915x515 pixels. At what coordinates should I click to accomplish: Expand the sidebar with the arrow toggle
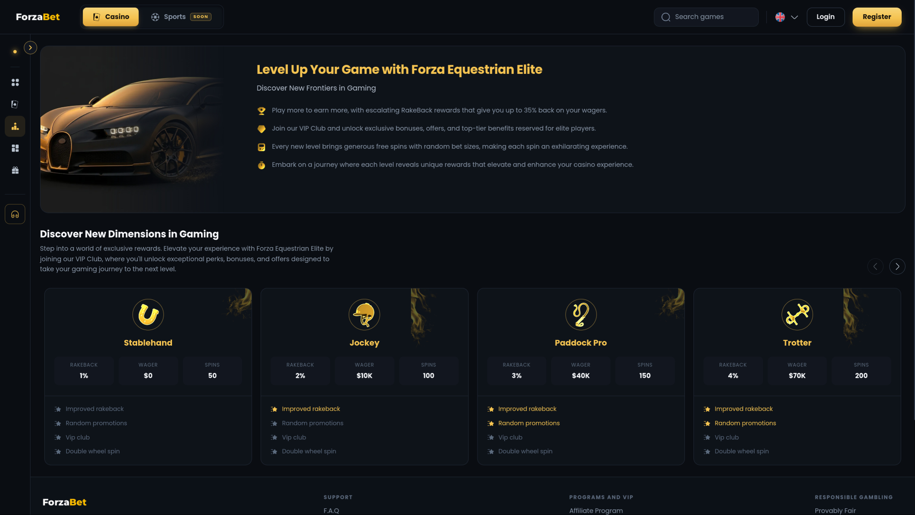30,48
